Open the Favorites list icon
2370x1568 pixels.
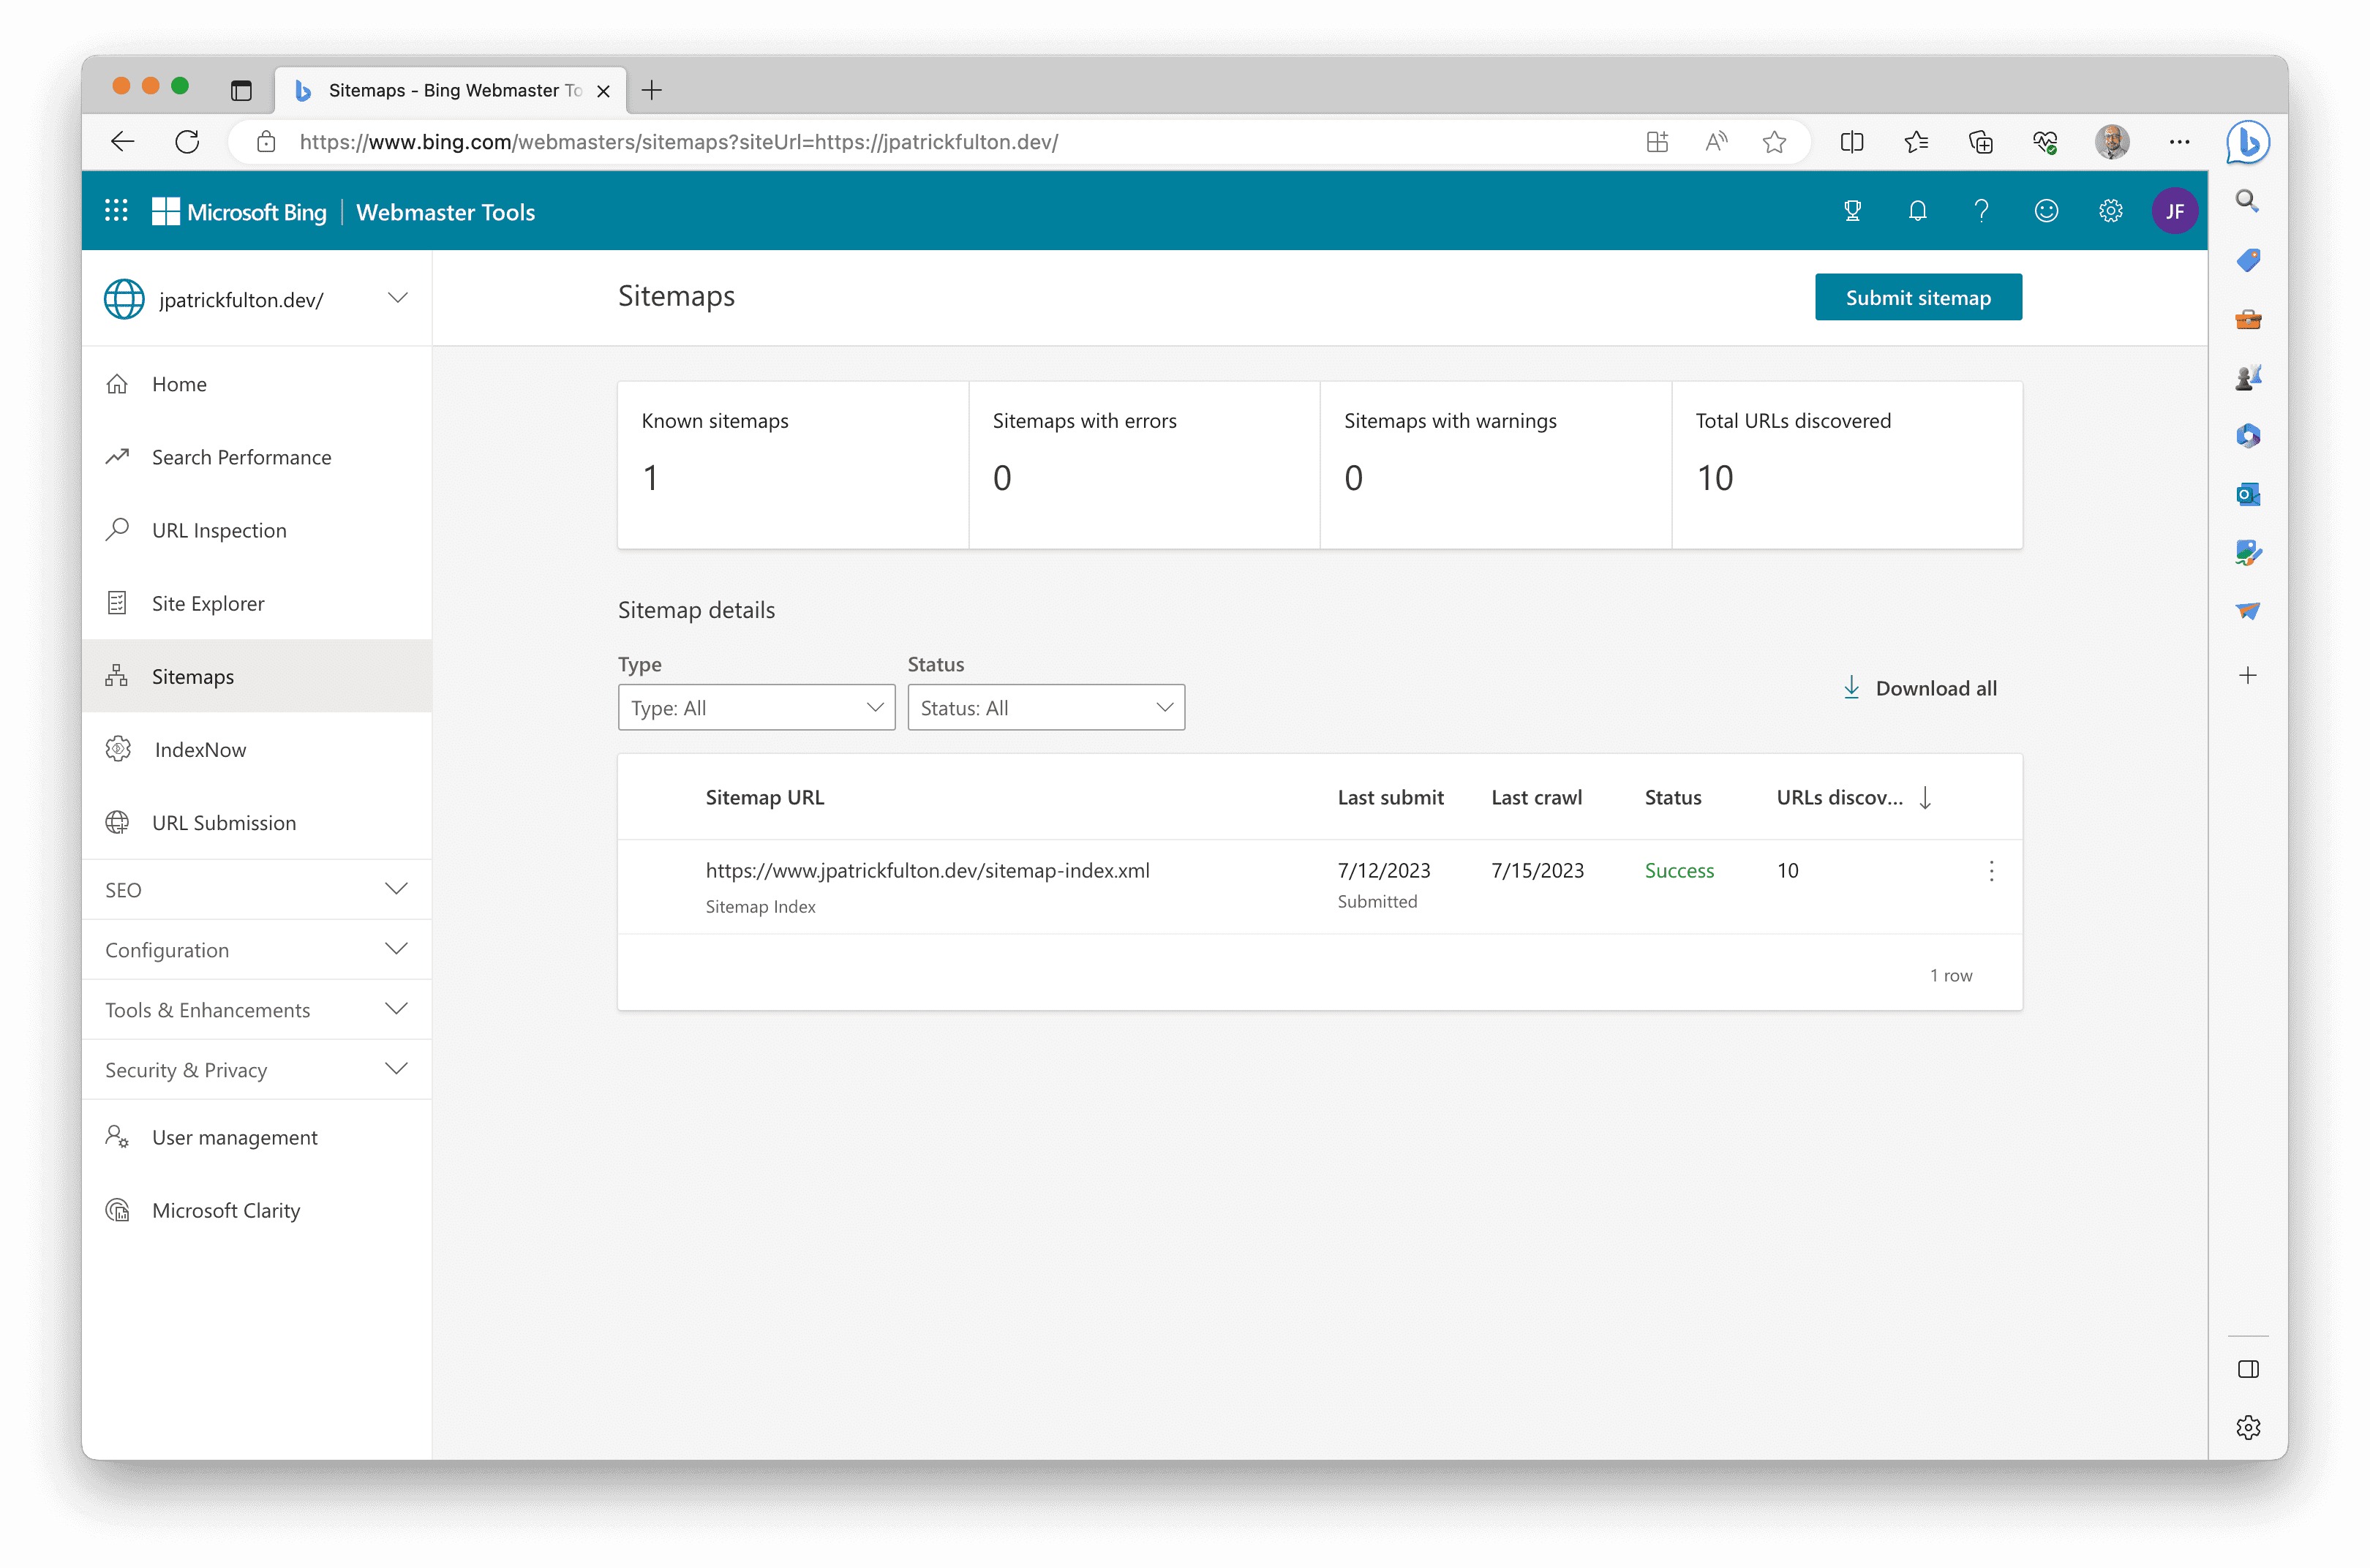pyautogui.click(x=1916, y=142)
